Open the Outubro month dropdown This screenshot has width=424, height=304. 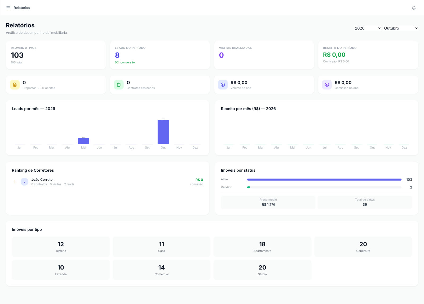tap(401, 28)
